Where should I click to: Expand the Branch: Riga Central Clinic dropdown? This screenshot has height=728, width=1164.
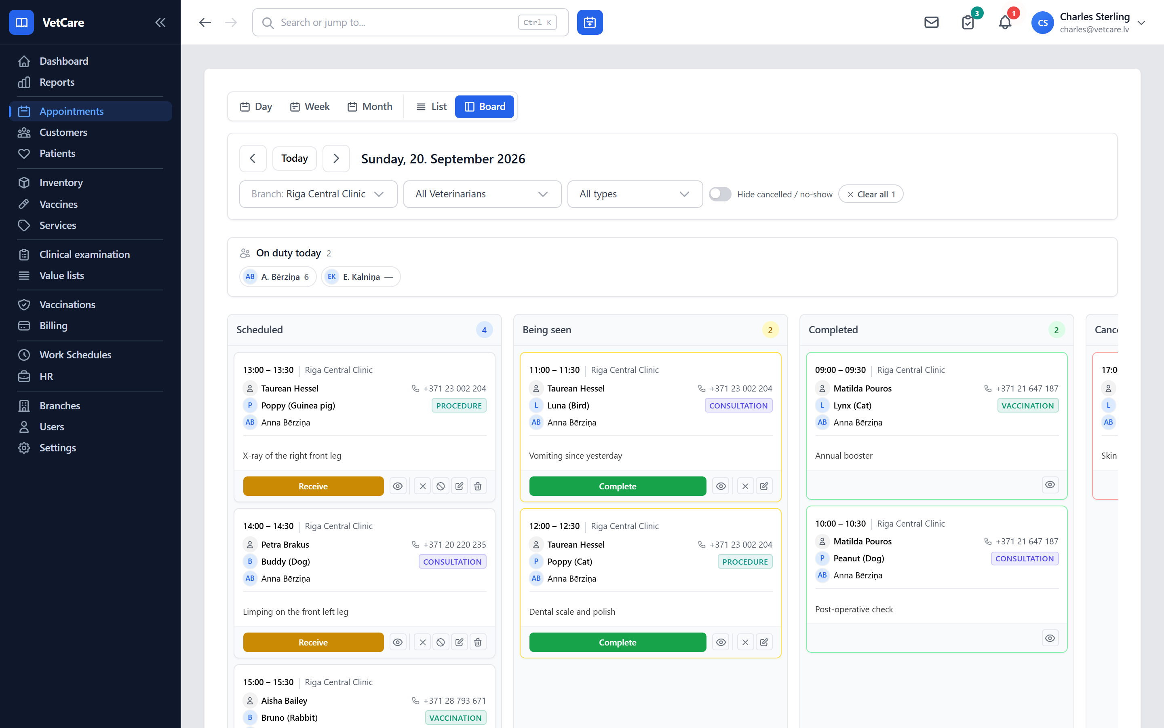click(318, 194)
